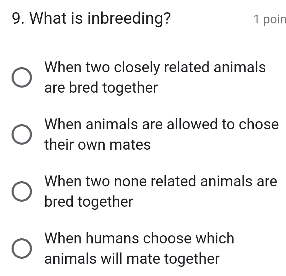Mark the "two none related animals" radio option
Viewport: 286px width, 276px height.
(x=22, y=191)
